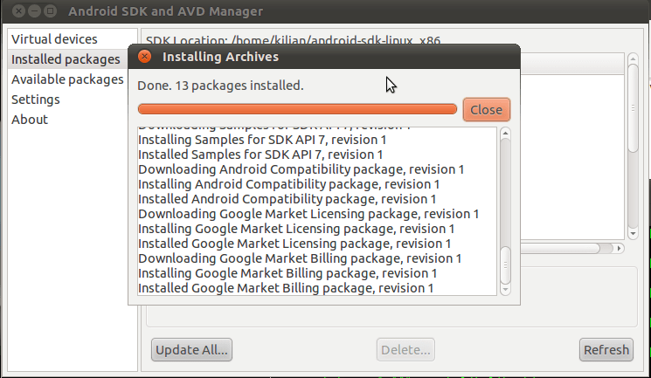Image resolution: width=651 pixels, height=378 pixels.
Task: Click the package list scroll-up arrow
Action: coord(633,58)
